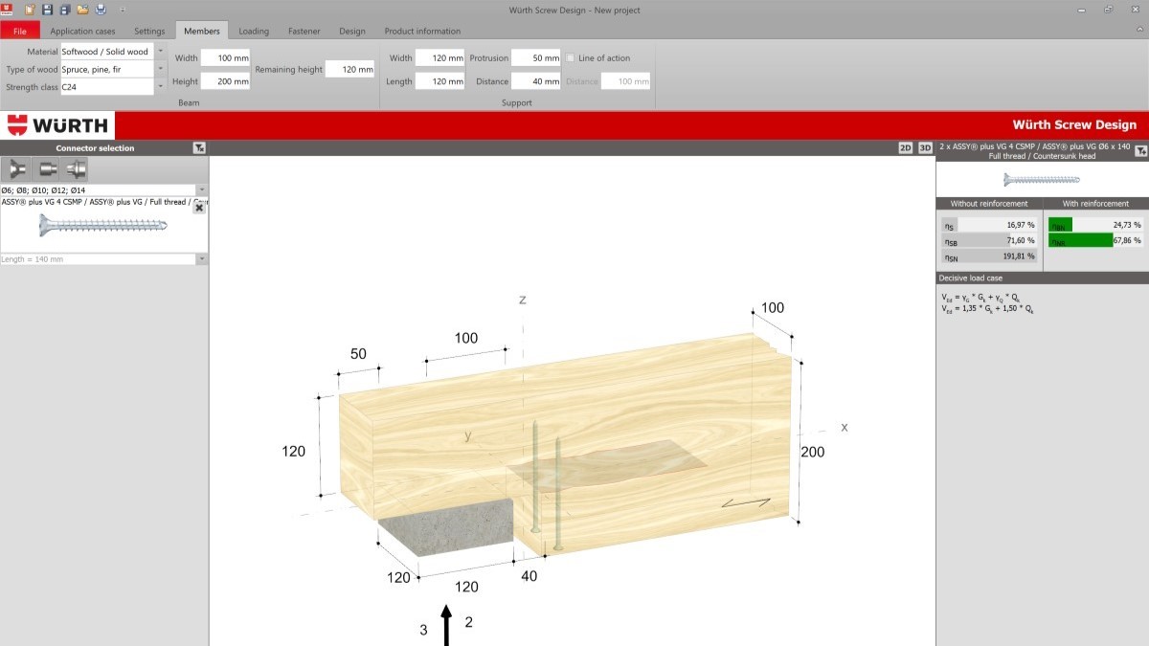1149x646 pixels.
Task: Click the New project icon in quick access toolbar
Action: click(x=30, y=10)
